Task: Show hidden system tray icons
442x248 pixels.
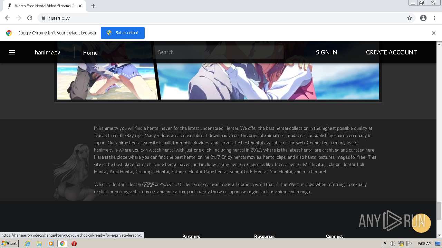Action: [x=385, y=244]
